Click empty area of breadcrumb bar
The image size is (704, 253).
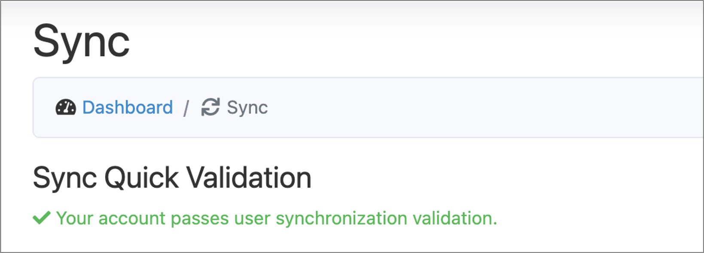(472, 107)
